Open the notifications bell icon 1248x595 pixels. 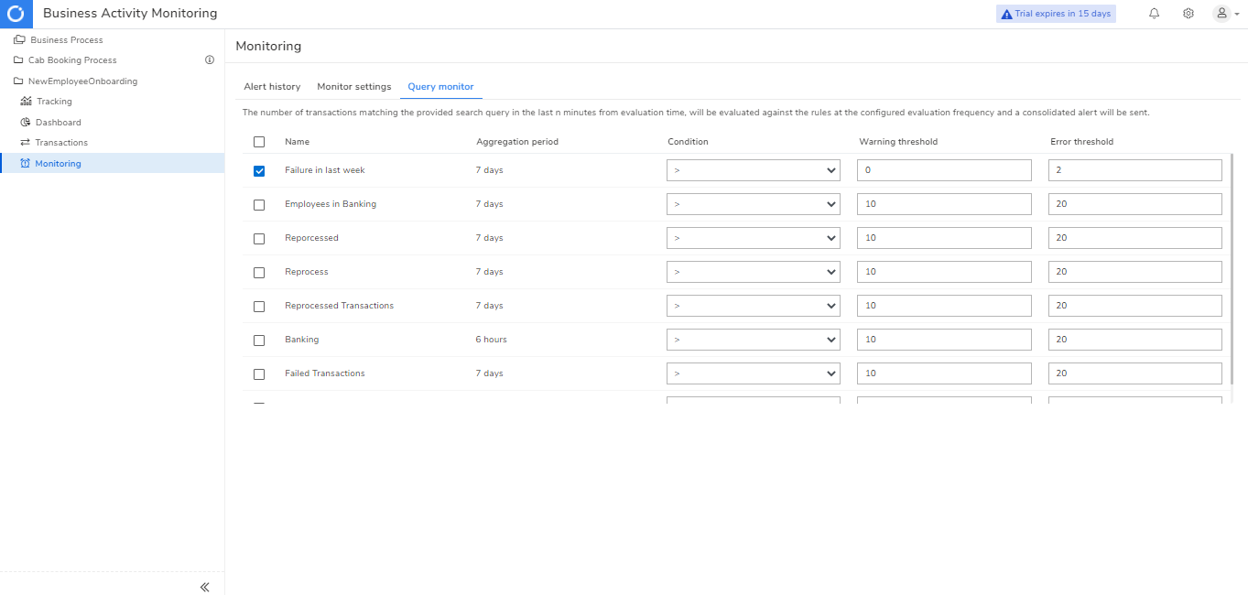click(1154, 14)
